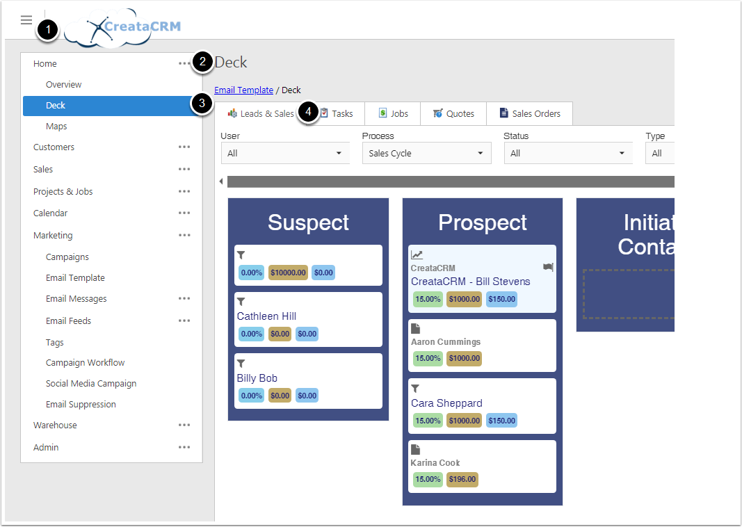Open the Status filter dropdown
742x527 pixels.
click(x=568, y=153)
